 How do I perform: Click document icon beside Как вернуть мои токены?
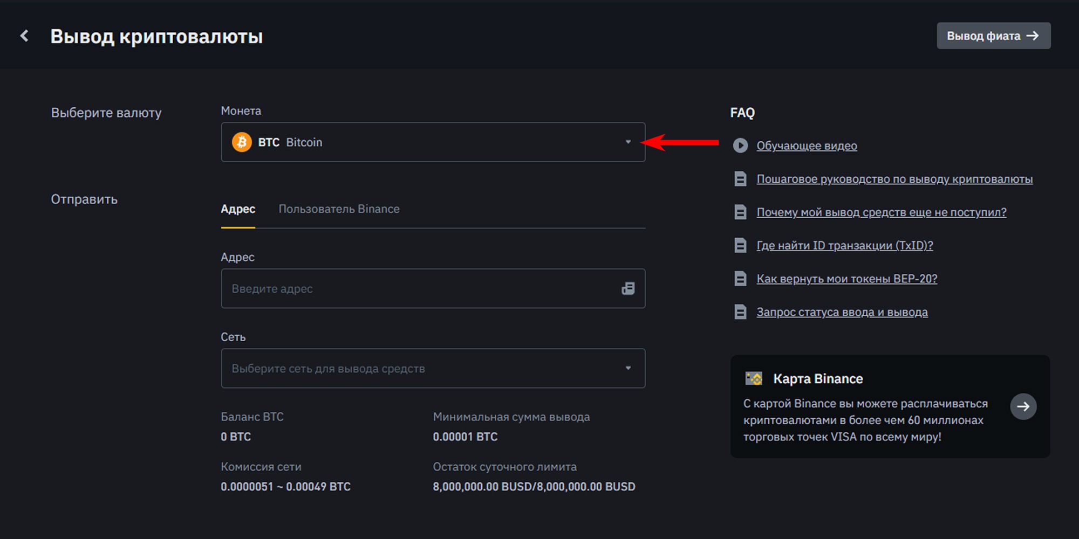(740, 279)
